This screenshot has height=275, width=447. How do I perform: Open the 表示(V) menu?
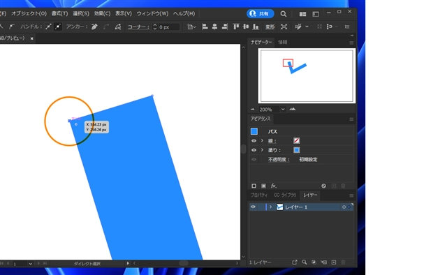coord(124,13)
